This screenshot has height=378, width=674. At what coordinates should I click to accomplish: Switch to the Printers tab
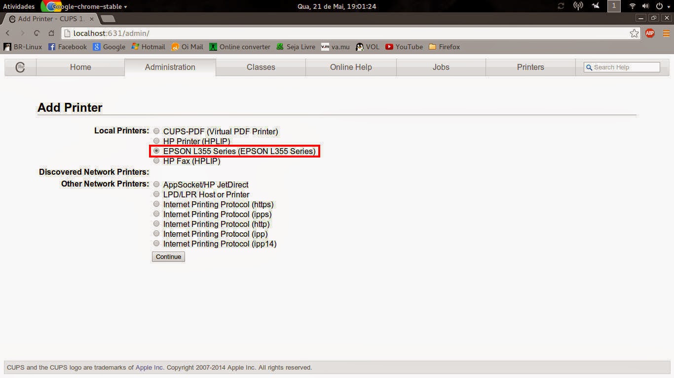[x=530, y=67]
